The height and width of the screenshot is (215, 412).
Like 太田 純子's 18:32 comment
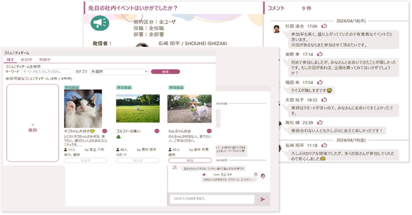324,100
